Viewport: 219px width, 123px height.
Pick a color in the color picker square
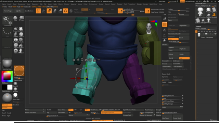7,76
